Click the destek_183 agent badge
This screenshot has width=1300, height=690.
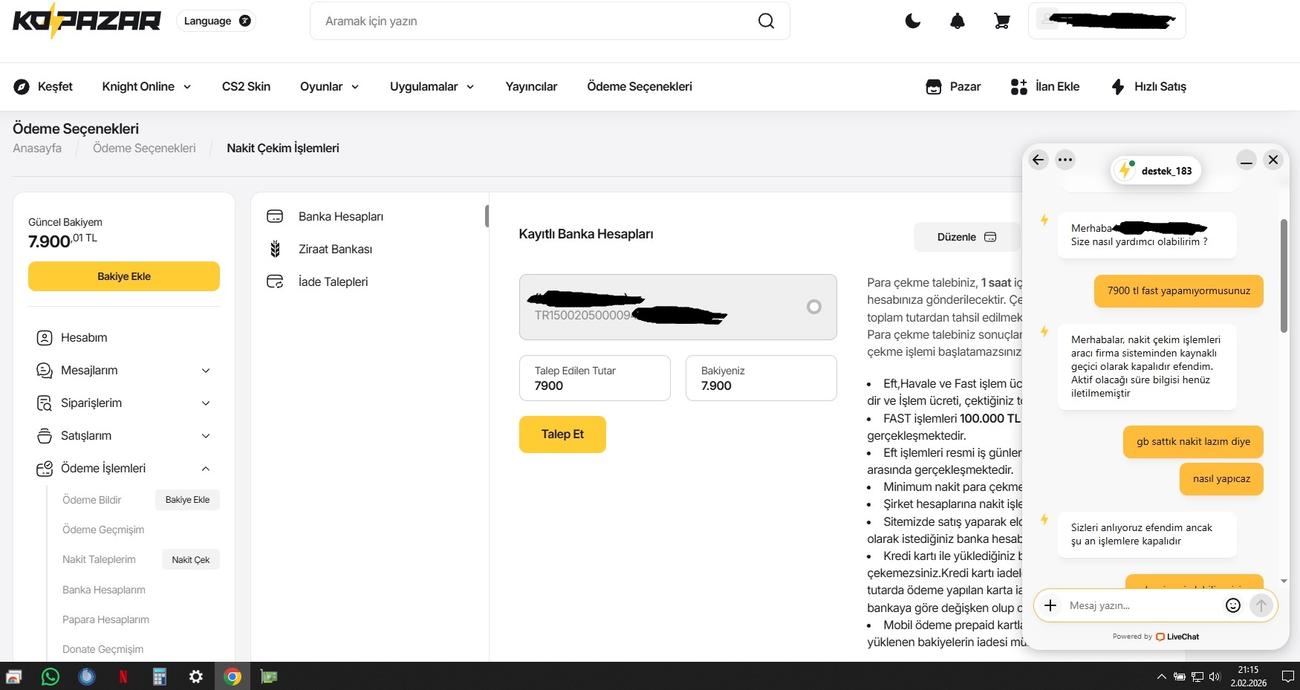click(x=1156, y=171)
